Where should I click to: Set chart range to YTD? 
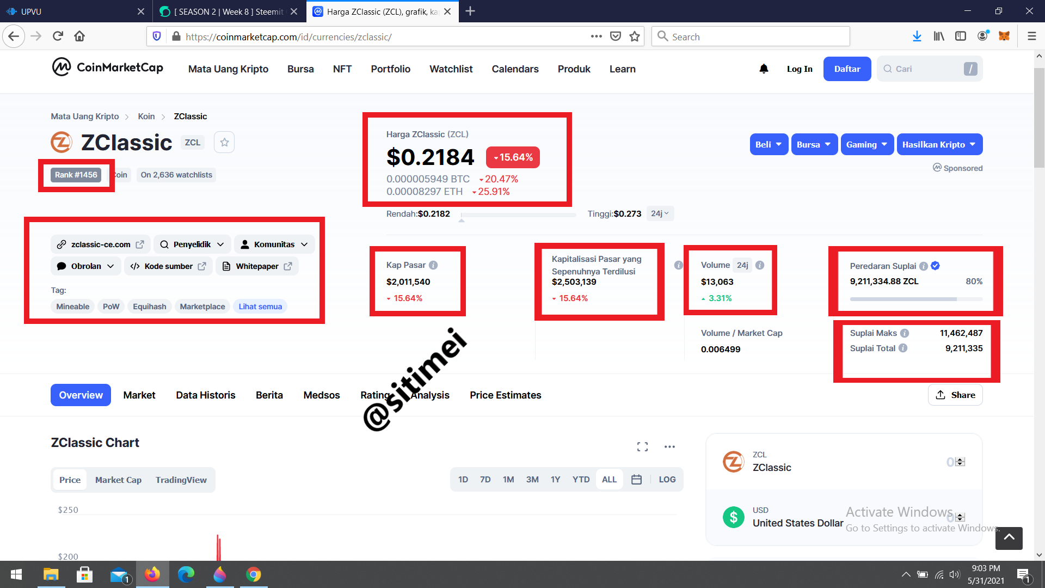pyautogui.click(x=581, y=480)
